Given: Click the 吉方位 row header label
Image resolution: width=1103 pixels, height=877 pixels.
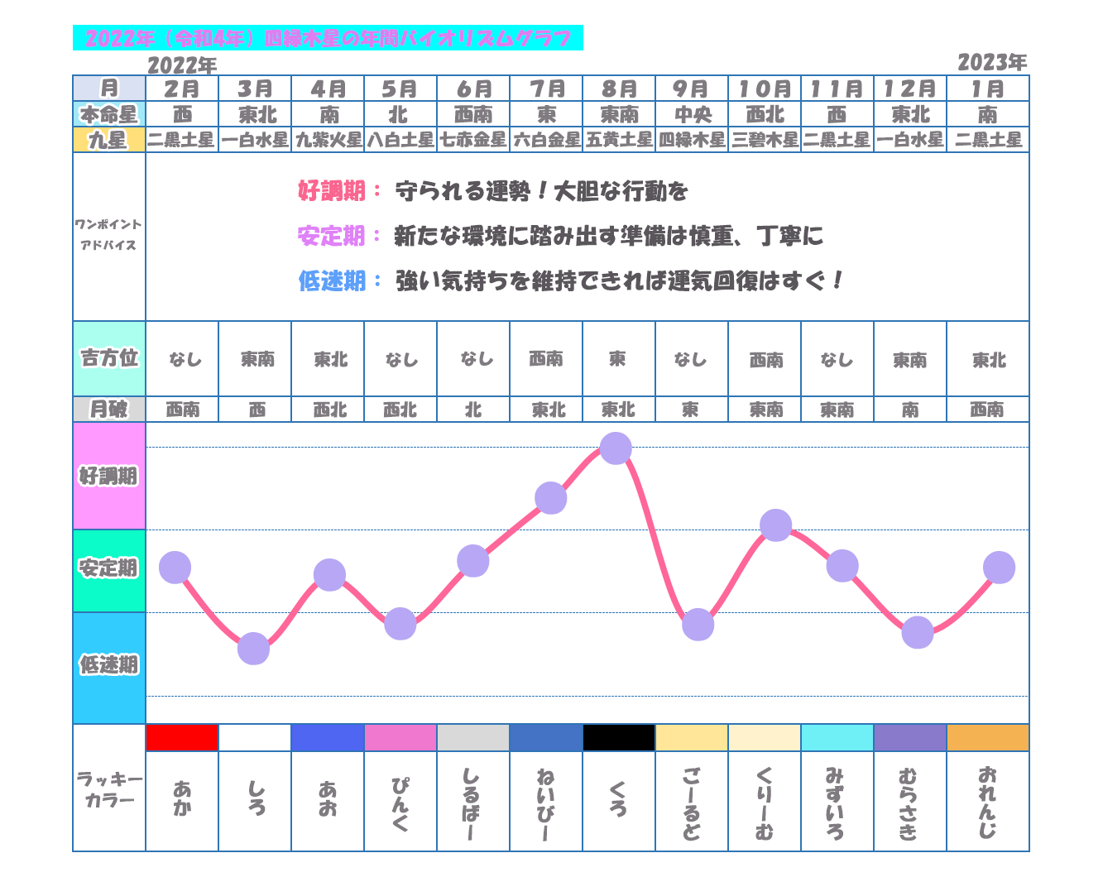Looking at the screenshot, I should [x=109, y=358].
